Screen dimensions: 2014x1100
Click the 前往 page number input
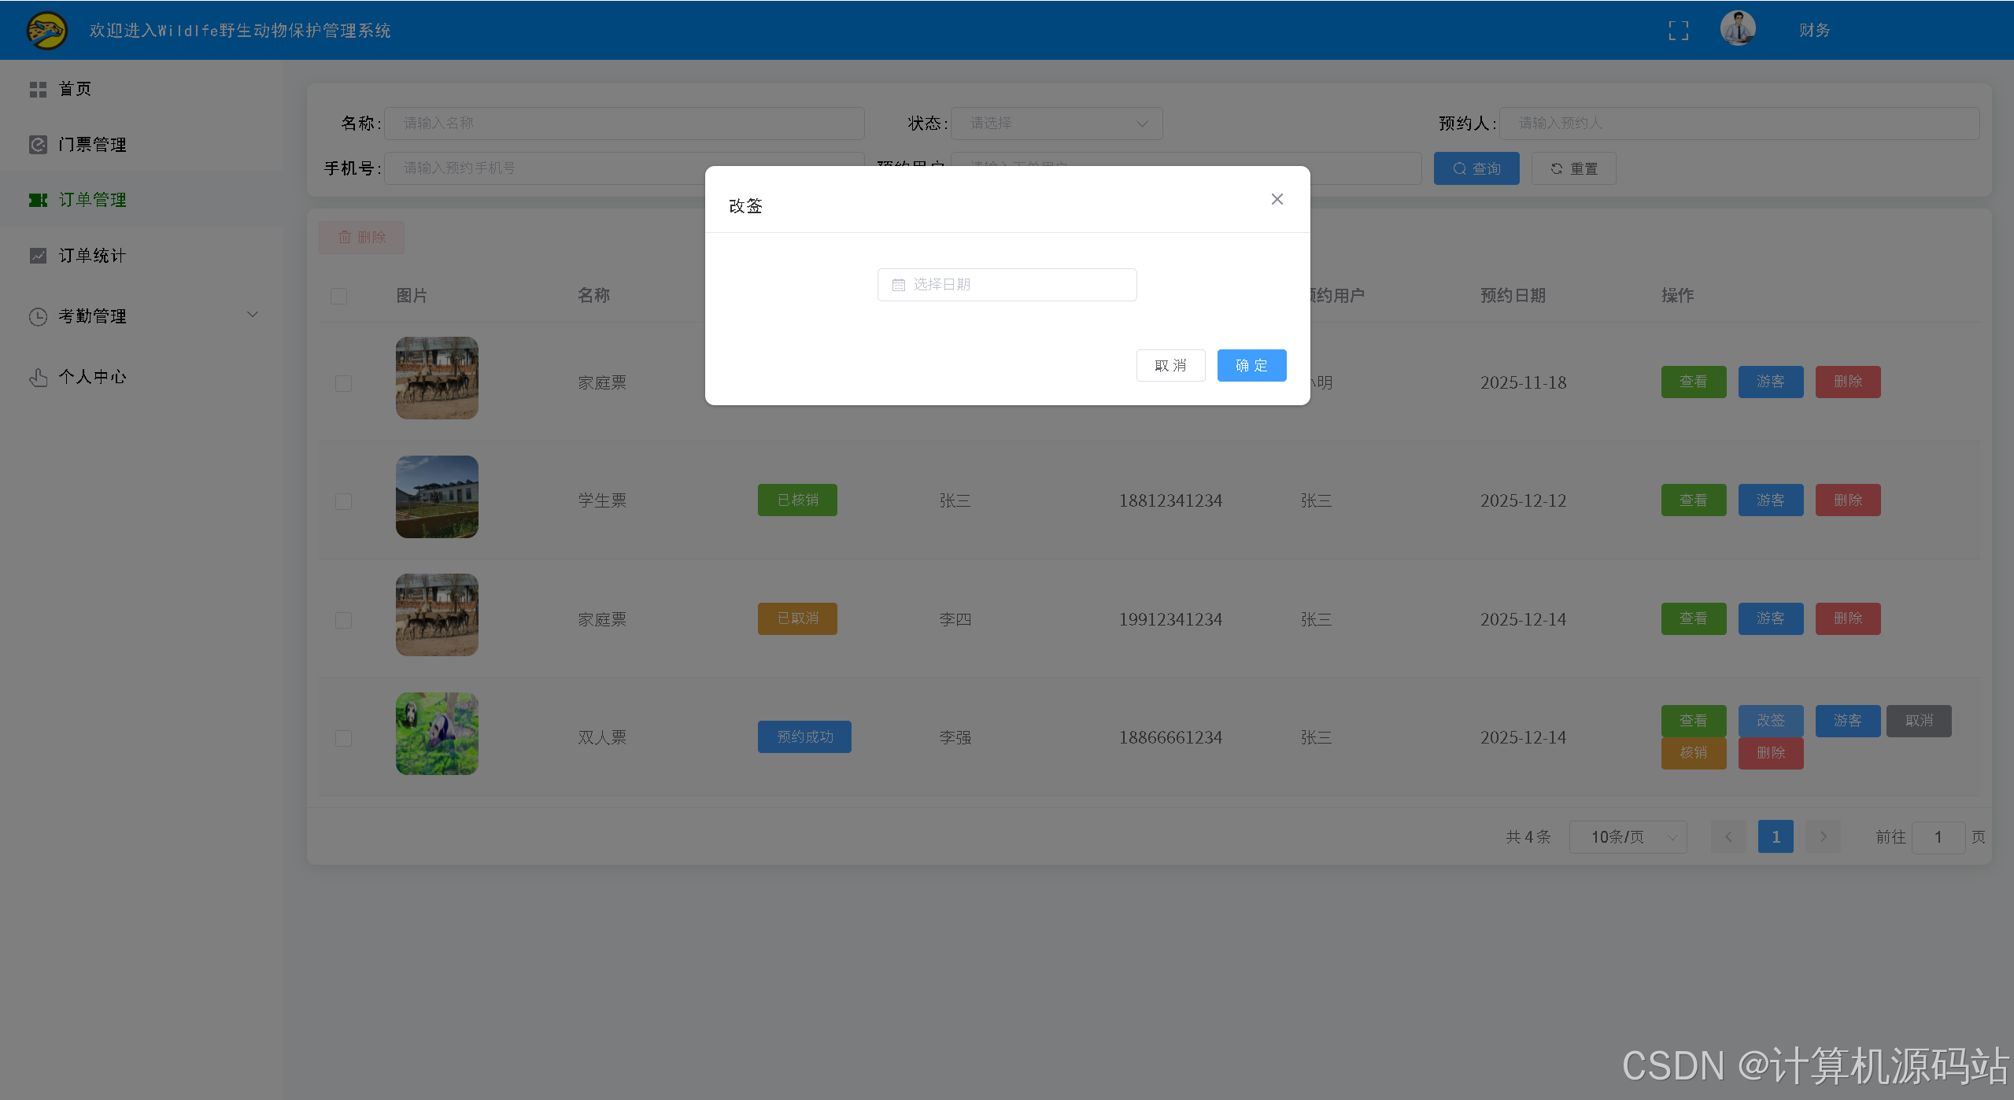(1938, 836)
